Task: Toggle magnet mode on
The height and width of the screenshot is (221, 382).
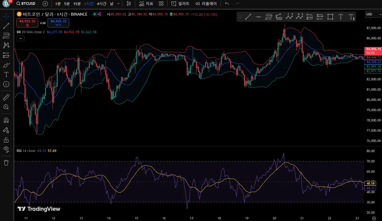Action: tap(6, 120)
